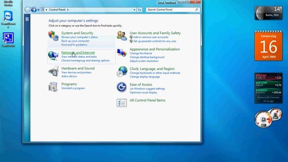
Task: Open the System and Security shield icon
Action: tap(53, 36)
